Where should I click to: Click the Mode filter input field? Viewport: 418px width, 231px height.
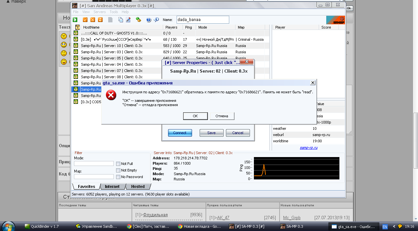tap(94, 163)
